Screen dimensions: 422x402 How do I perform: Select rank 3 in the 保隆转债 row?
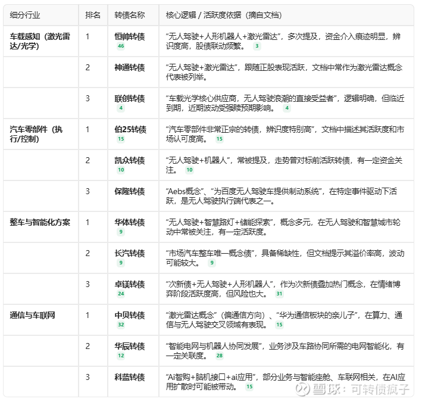click(x=87, y=191)
